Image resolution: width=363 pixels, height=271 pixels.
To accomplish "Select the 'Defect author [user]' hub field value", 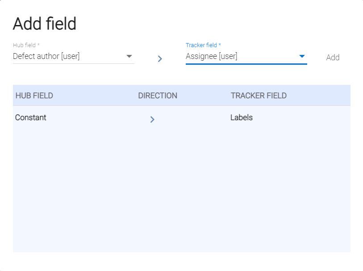I will (46, 56).
